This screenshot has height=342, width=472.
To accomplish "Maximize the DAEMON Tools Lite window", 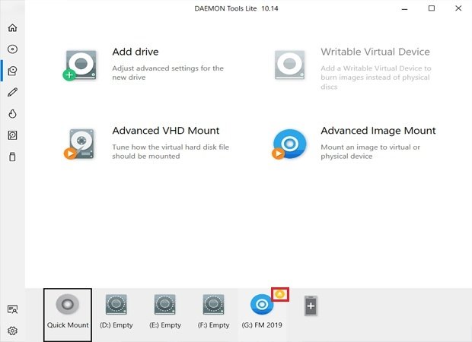I will (432, 8).
